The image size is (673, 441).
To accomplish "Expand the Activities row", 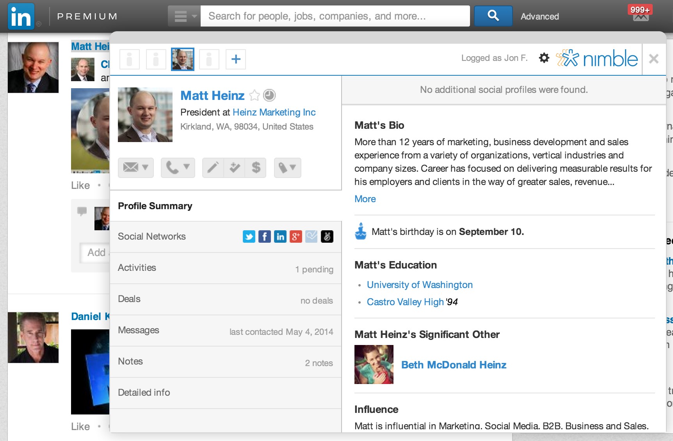I will point(226,268).
